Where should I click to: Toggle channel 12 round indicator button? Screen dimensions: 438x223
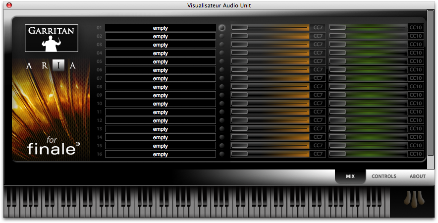(x=221, y=120)
